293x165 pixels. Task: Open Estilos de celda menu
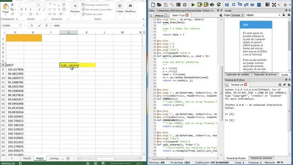tap(93, 14)
